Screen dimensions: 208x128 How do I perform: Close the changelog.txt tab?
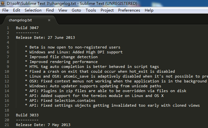[x=49, y=20]
